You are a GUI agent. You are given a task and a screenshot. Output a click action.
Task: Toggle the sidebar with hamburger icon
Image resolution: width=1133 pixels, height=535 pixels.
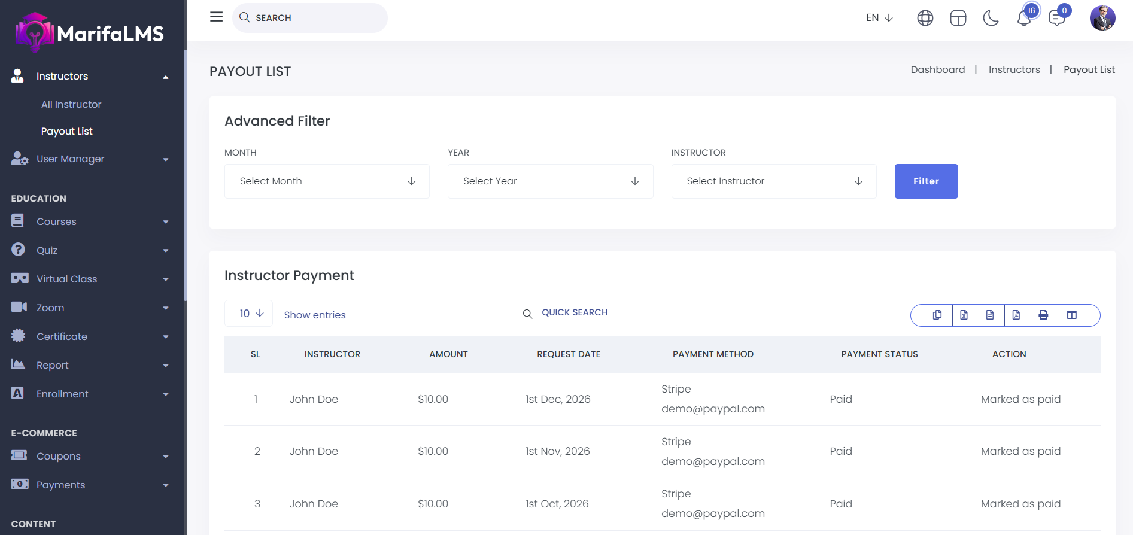(x=217, y=17)
